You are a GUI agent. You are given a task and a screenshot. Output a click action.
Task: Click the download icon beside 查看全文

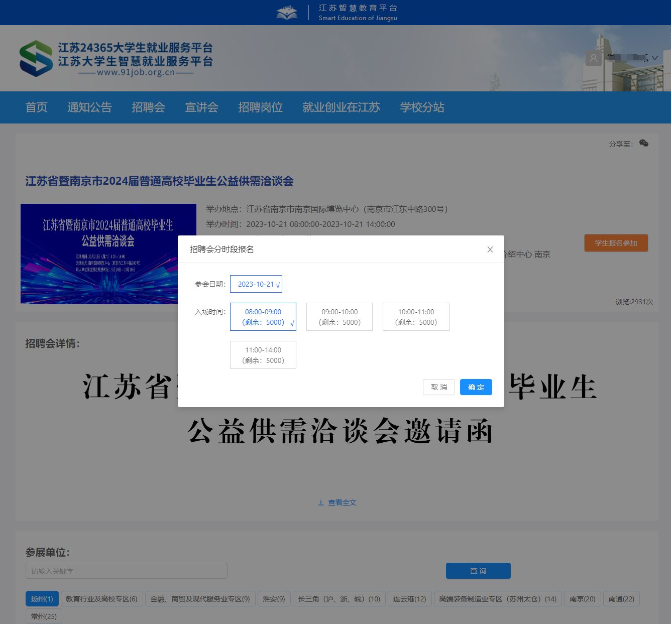click(x=321, y=503)
